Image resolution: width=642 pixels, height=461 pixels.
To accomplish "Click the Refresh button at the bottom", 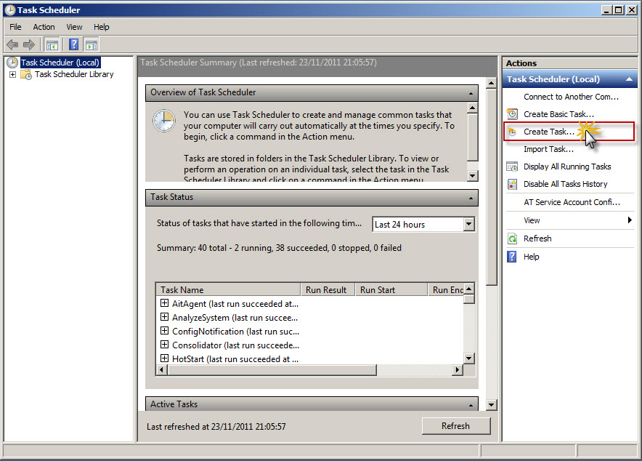I will click(455, 426).
